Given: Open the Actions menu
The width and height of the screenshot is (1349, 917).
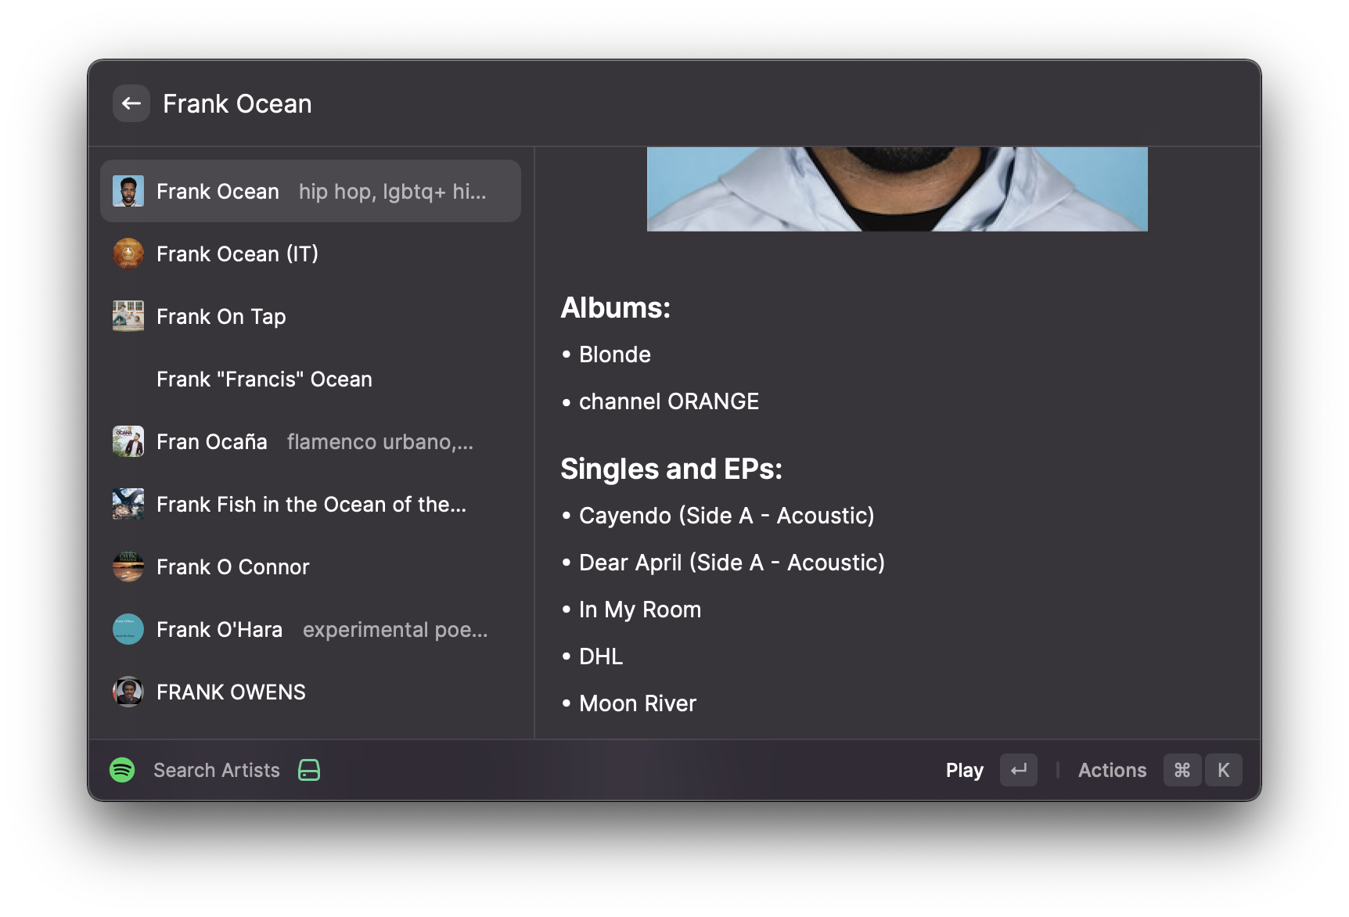Looking at the screenshot, I should pyautogui.click(x=1112, y=770).
